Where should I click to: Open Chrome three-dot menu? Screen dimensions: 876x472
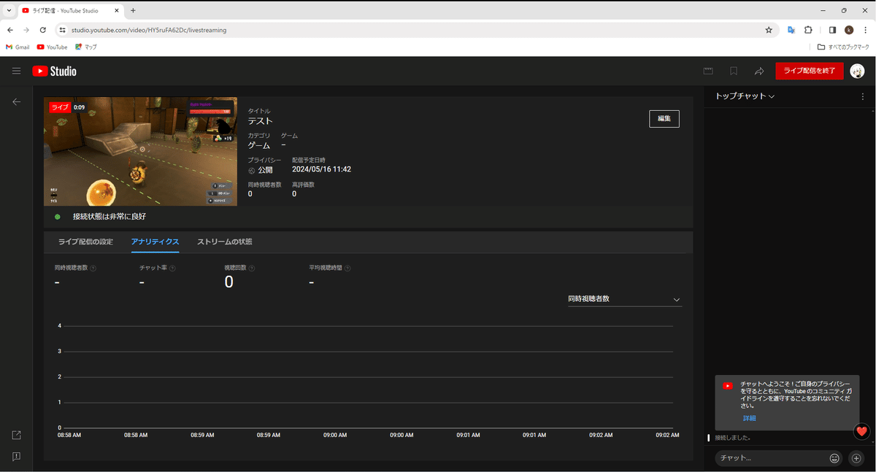coord(865,30)
